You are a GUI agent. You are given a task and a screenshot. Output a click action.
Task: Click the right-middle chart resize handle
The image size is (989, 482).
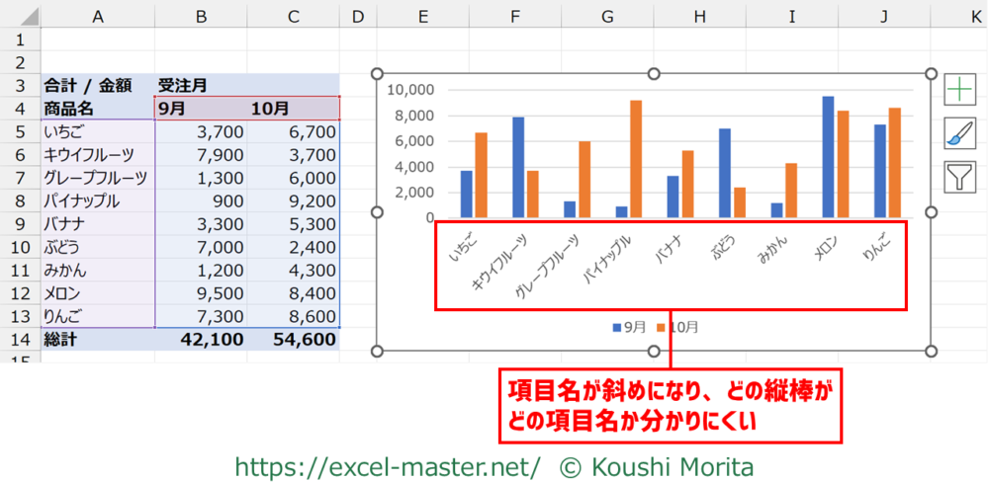click(x=931, y=212)
